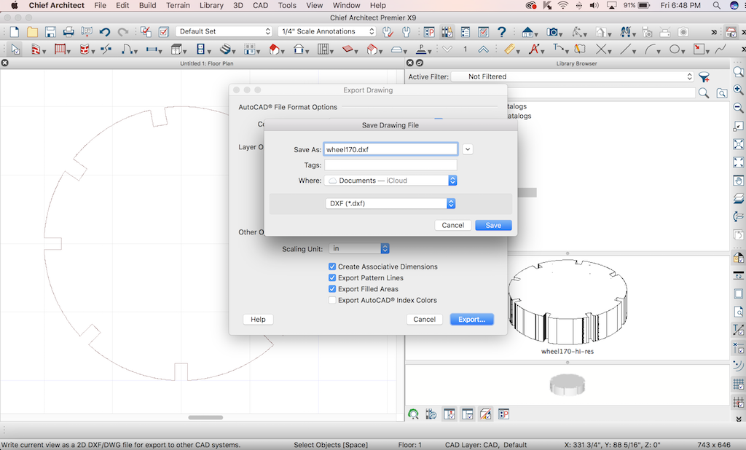Open the Where location dropdown
The width and height of the screenshot is (746, 450).
(390, 181)
